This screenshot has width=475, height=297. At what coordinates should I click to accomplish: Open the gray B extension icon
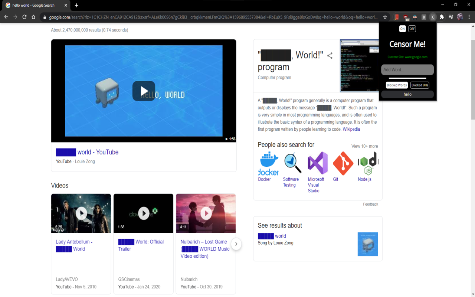(424, 17)
